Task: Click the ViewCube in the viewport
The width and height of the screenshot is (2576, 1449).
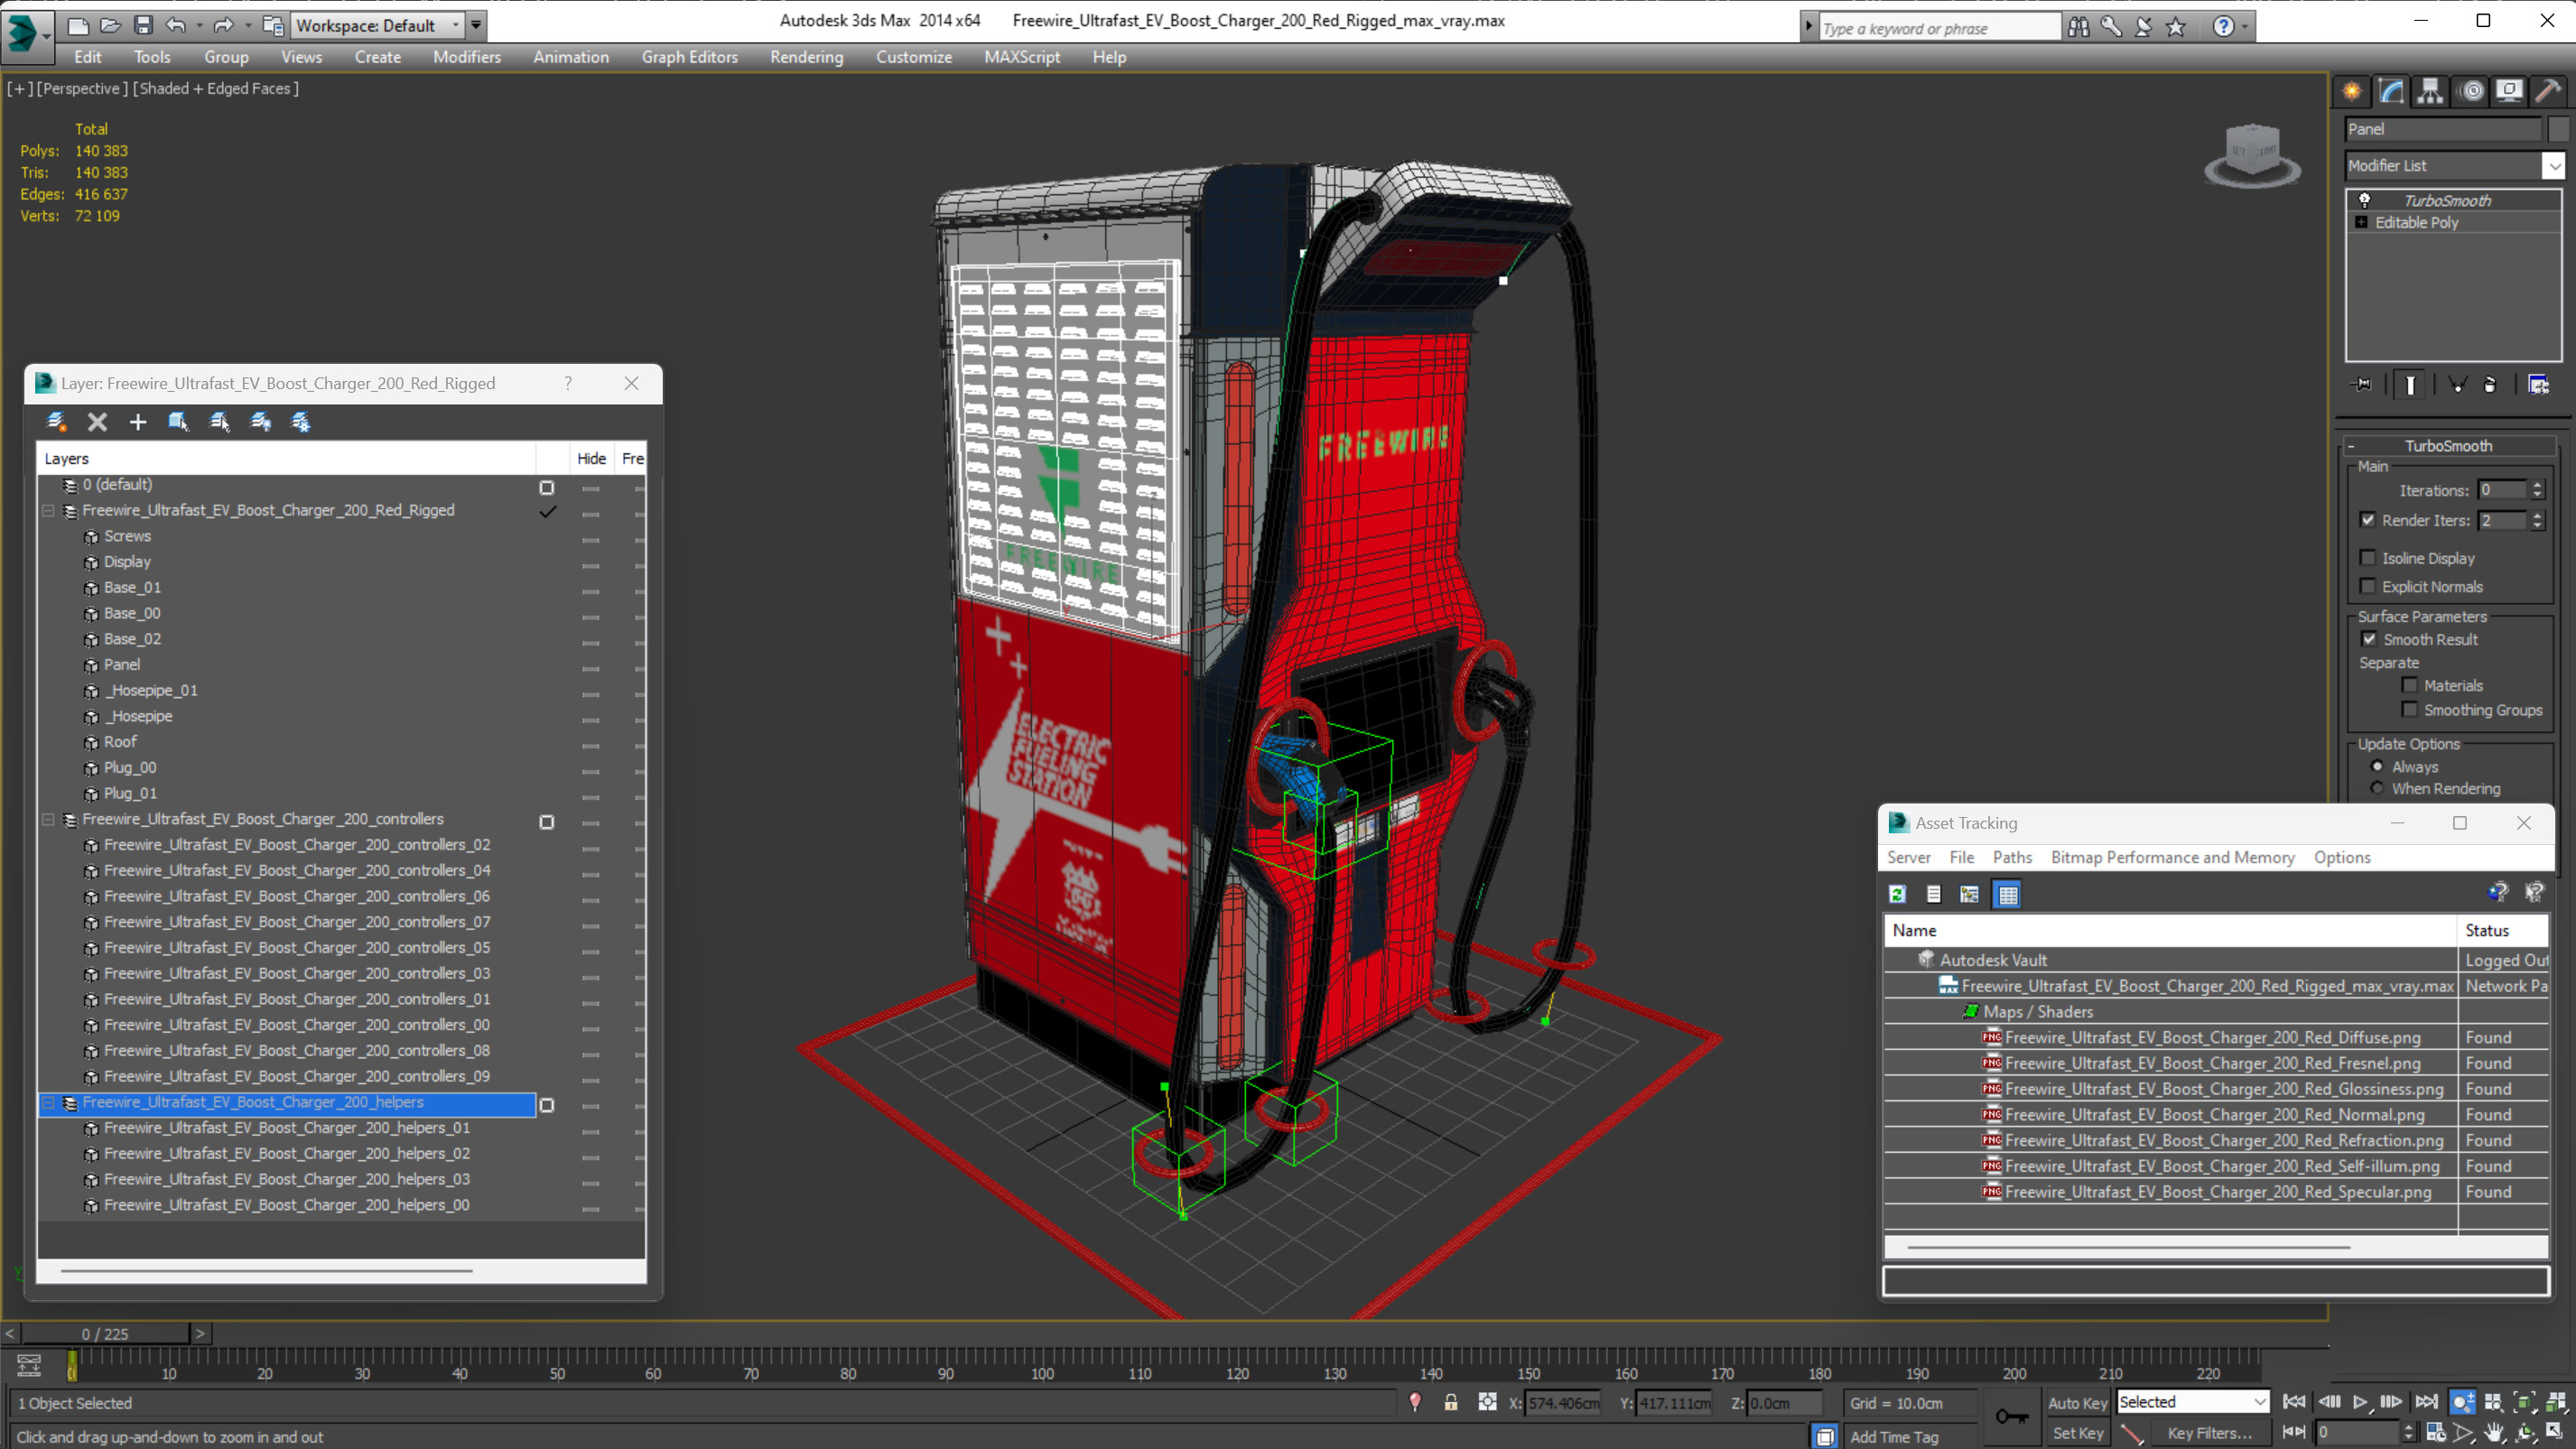Action: [2252, 155]
